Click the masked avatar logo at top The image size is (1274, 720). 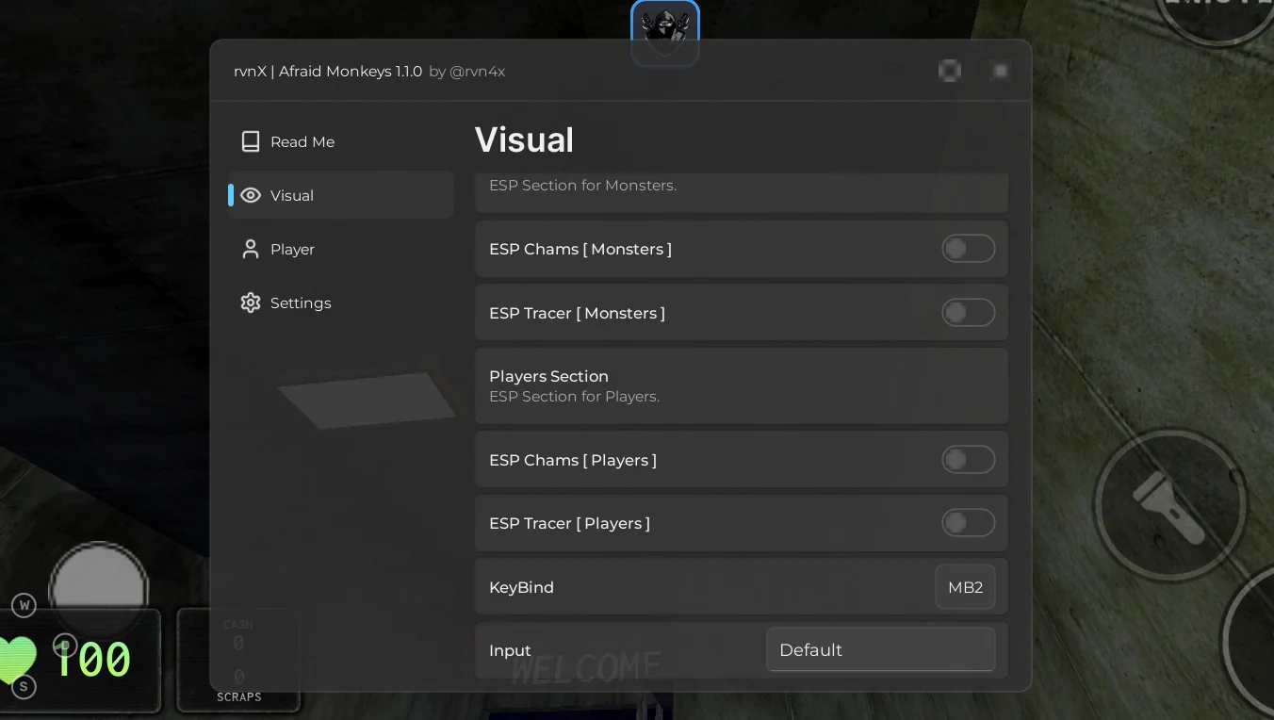665,33
